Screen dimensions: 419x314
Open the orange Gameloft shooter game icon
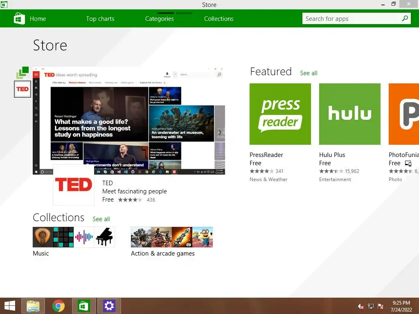(182, 237)
